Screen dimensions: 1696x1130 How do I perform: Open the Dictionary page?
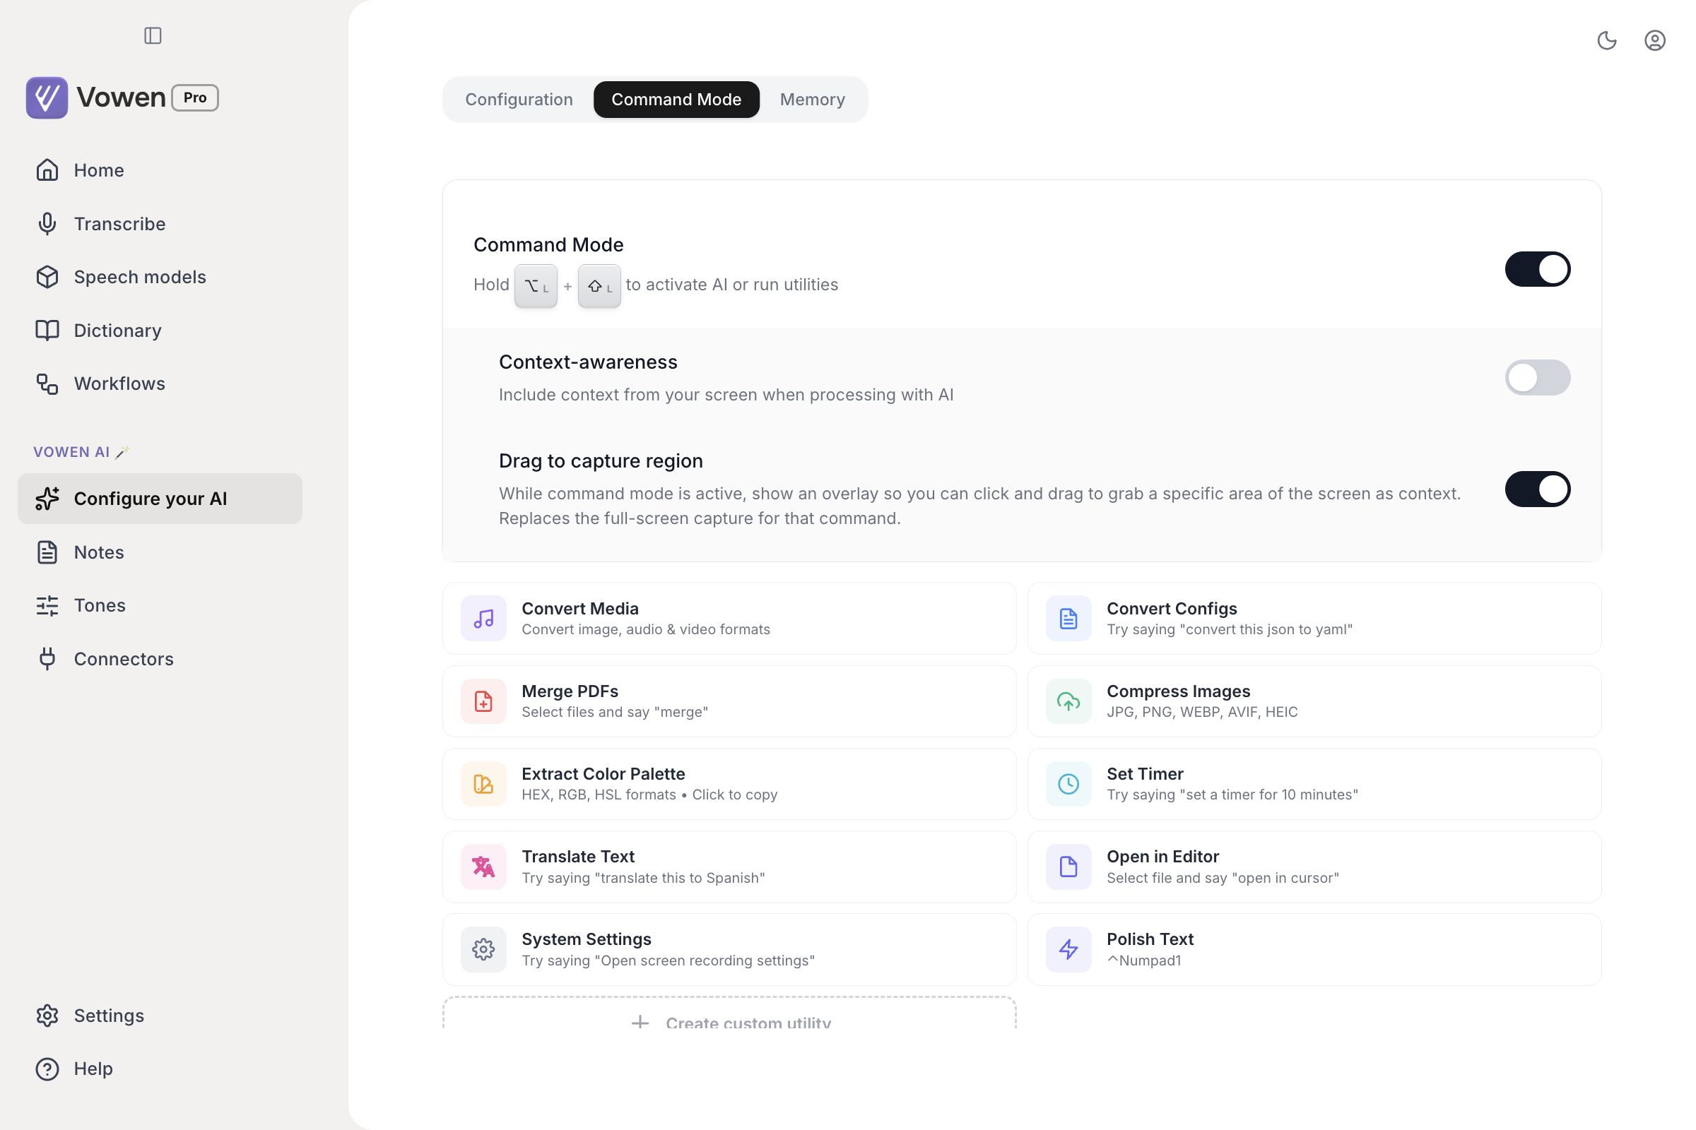[160, 330]
